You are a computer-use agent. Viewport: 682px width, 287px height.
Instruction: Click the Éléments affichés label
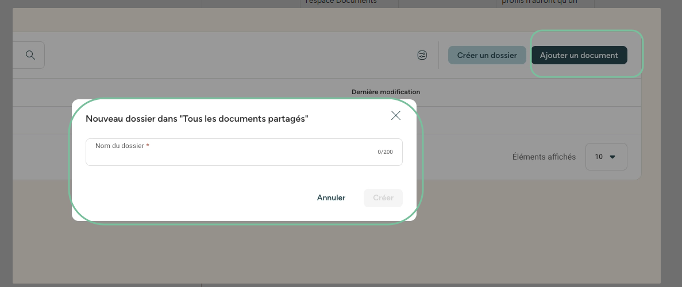coord(544,157)
